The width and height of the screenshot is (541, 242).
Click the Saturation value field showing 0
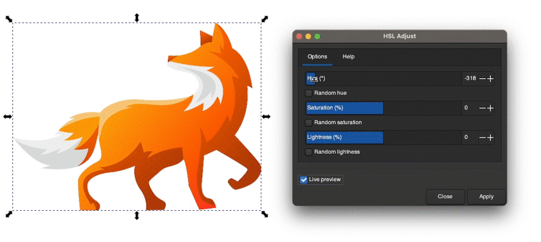[x=470, y=108]
